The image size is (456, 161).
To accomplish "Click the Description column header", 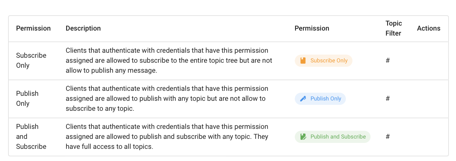I will 83,28.
